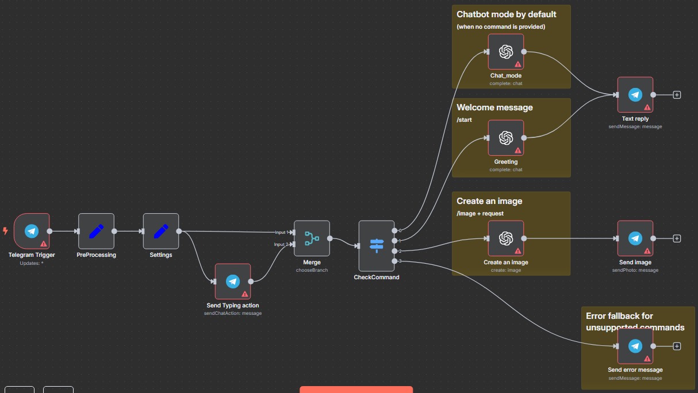Click the Settings node output connector
This screenshot has width=698, height=393.
179,231
